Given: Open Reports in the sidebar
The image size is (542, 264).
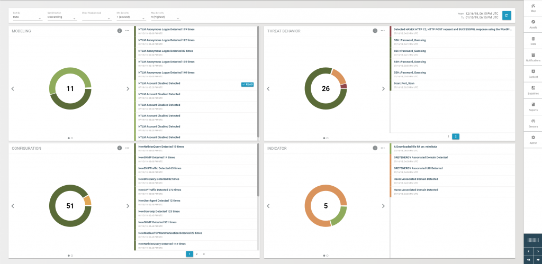Looking at the screenshot, I should point(532,107).
